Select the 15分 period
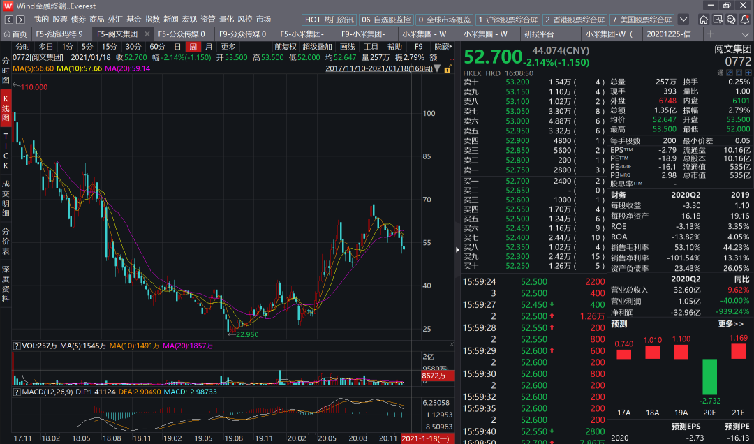The image size is (754, 444). pos(109,47)
